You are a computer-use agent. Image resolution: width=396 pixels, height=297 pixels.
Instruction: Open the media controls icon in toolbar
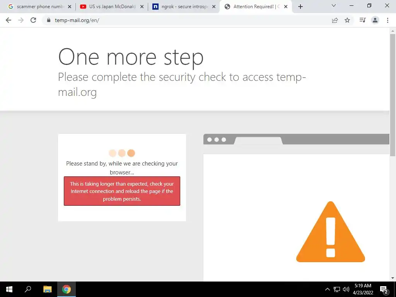362,20
